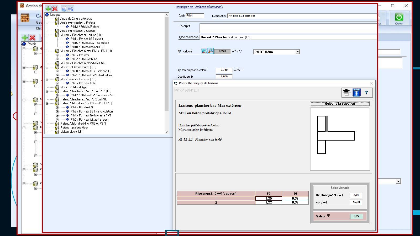This screenshot has width=420, height=236.
Task: Click the empty Descriptif text area
Action: (288, 28)
